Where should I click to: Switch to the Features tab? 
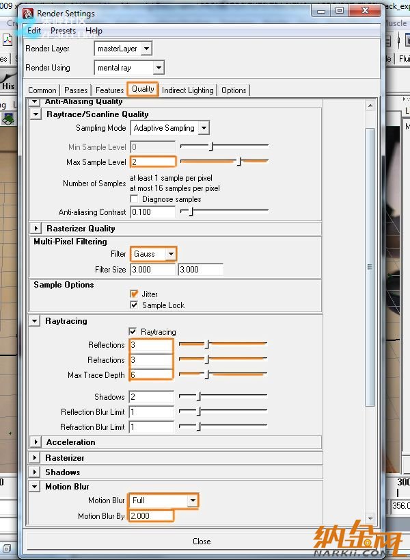(x=109, y=90)
